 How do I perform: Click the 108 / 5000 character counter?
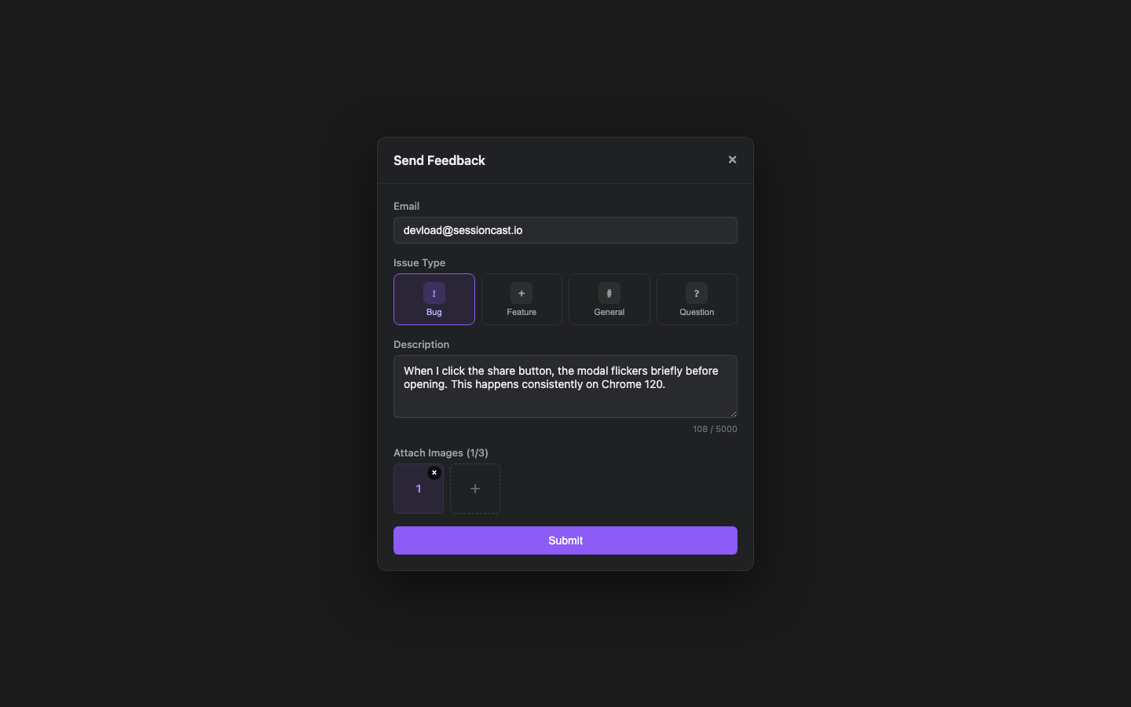715,429
